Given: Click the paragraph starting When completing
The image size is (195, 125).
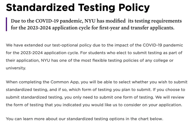Looking at the screenshot, I should coord(97,93).
